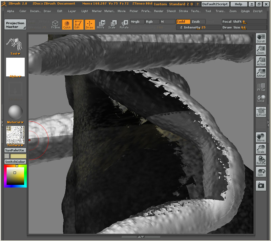Click the SwitchColor button
This screenshot has width=271, height=241.
15,162
